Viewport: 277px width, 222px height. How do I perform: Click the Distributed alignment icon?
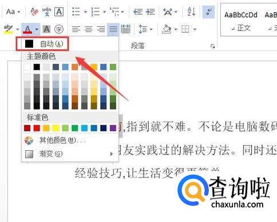coord(125,29)
